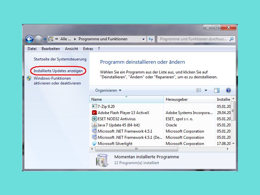Select the ESET NOD32 Antivirus icon

[94, 119]
